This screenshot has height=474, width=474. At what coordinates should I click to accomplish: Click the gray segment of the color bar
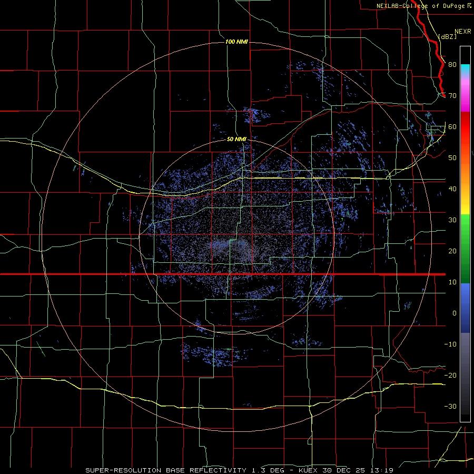pos(465,373)
